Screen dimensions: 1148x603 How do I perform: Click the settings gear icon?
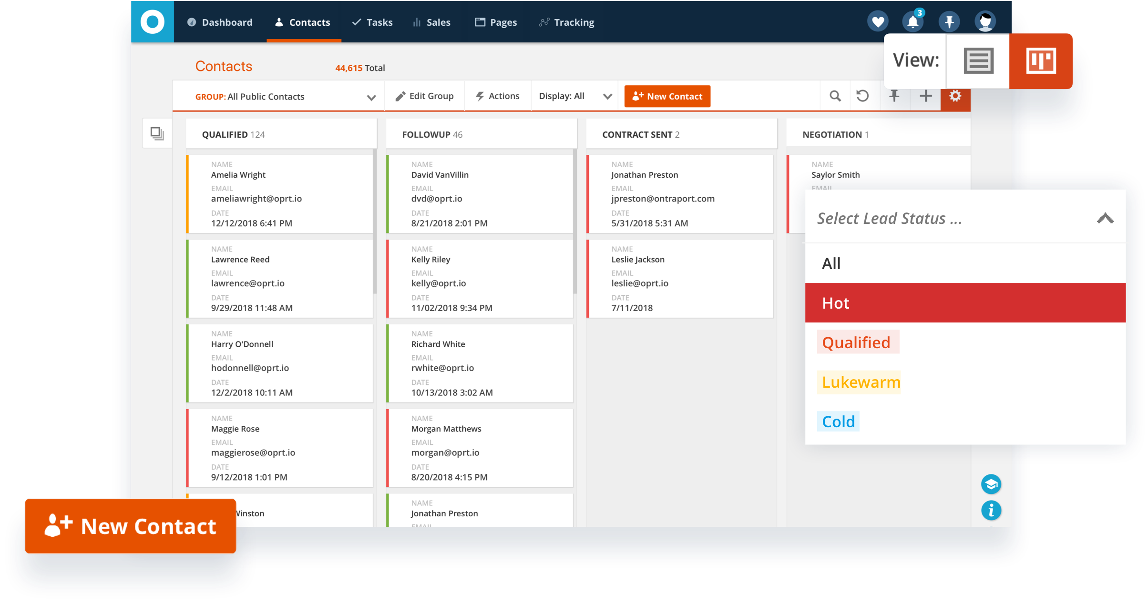pos(955,96)
